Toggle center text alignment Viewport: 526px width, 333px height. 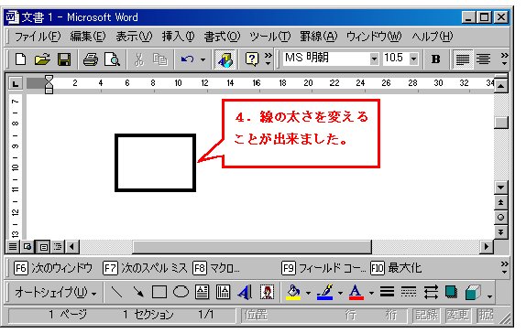[484, 59]
